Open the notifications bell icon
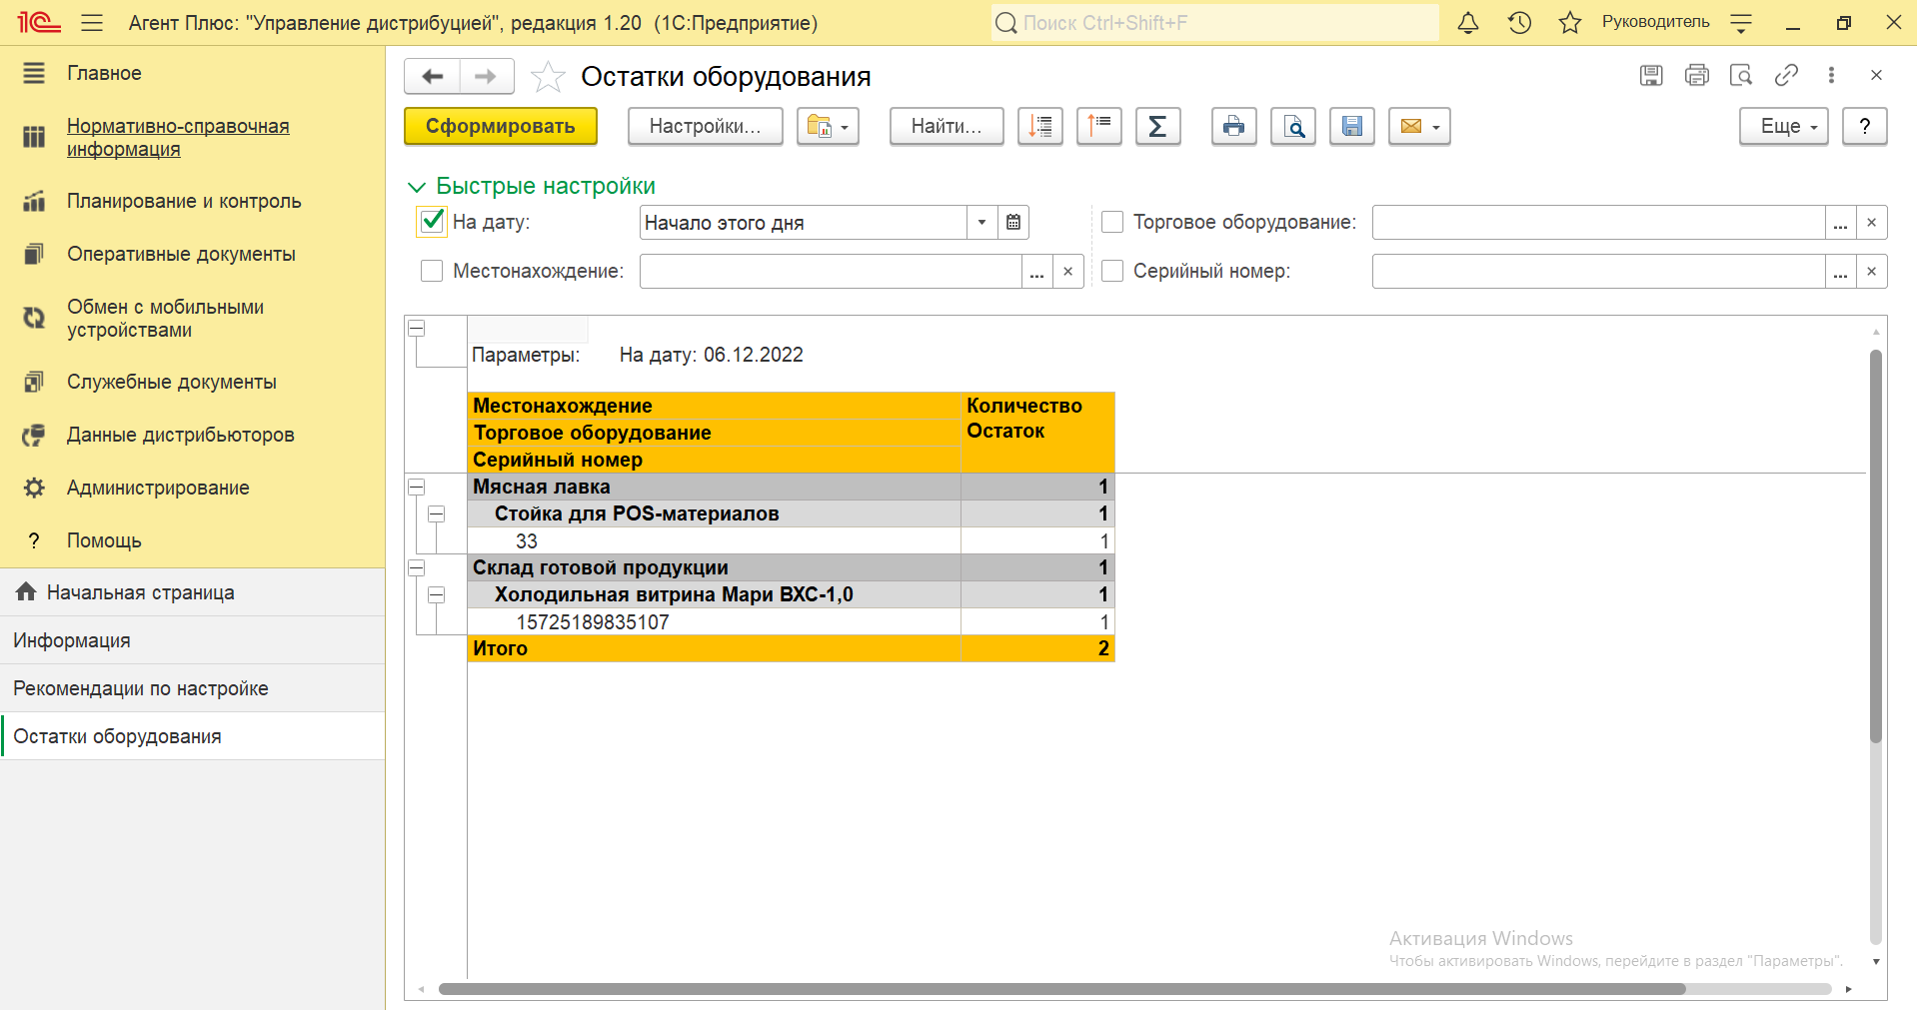Viewport: 1917px width, 1010px height. (x=1467, y=23)
